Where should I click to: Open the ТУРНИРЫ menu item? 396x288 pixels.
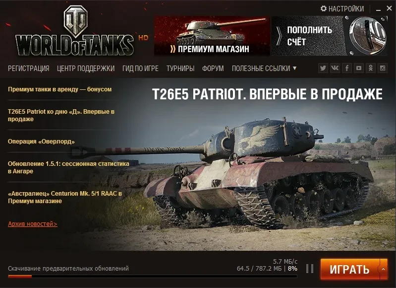[180, 69]
